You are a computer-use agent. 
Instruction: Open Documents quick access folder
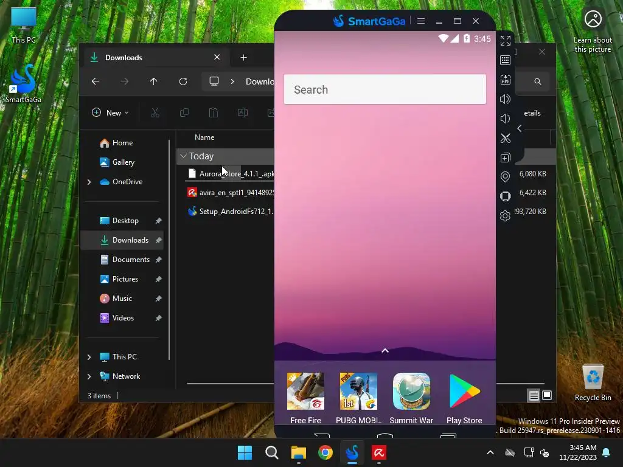pos(131,259)
